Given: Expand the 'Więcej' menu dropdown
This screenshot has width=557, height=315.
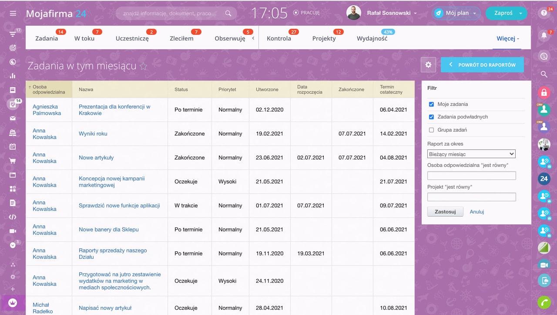Looking at the screenshot, I should pyautogui.click(x=508, y=38).
